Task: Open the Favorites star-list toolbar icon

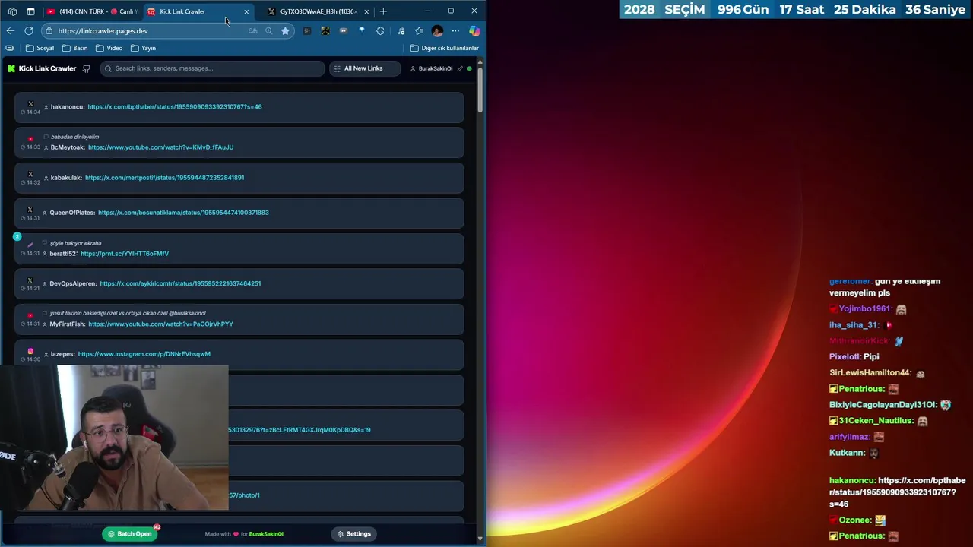Action: tap(419, 31)
